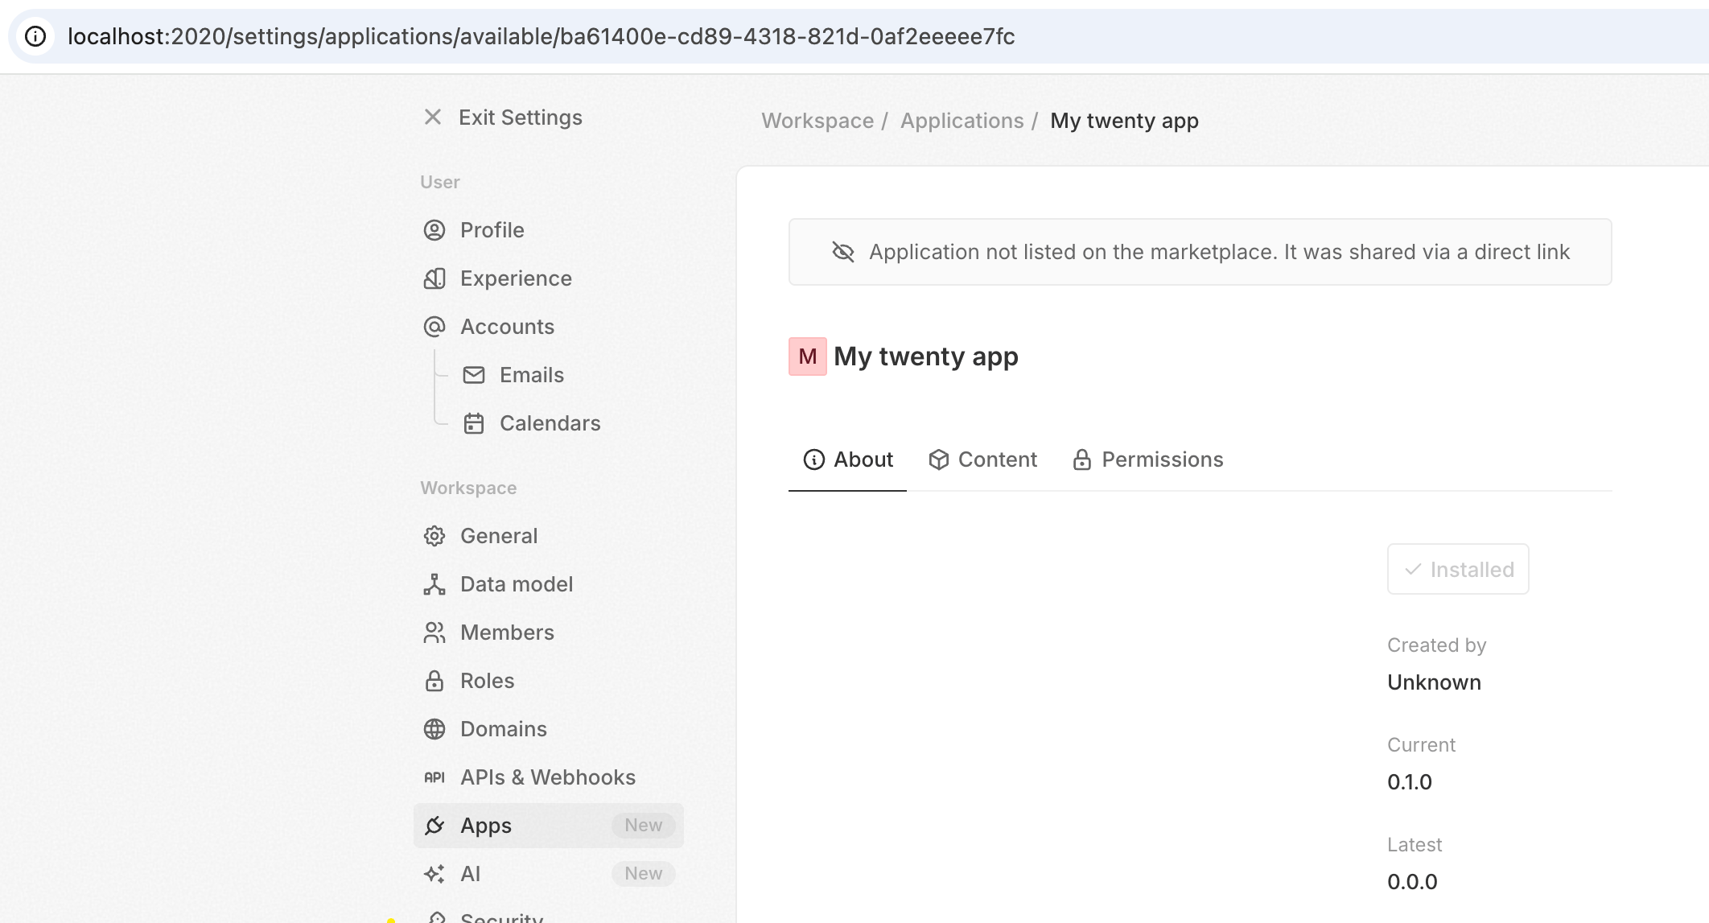Click Exit Settings label
This screenshot has width=1709, height=923.
pos(521,117)
